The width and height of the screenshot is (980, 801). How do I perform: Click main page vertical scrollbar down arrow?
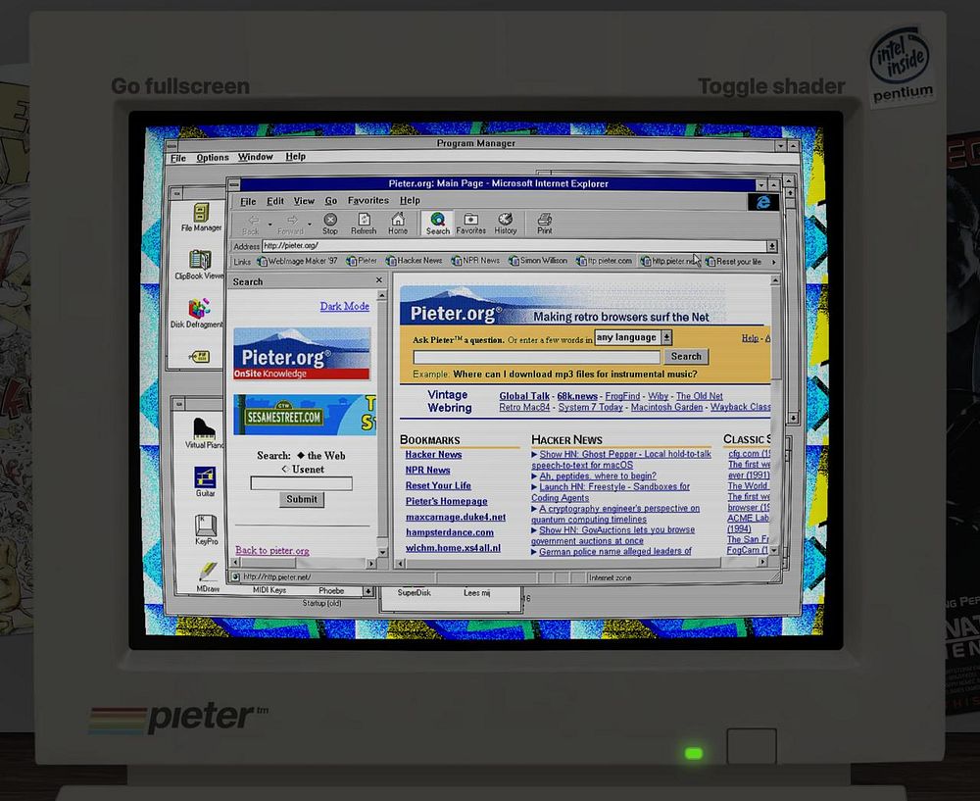point(774,550)
